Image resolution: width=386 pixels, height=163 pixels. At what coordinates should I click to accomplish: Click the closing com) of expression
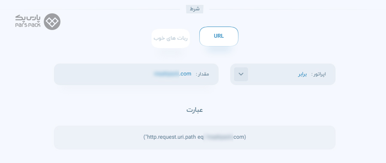pyautogui.click(x=239, y=137)
